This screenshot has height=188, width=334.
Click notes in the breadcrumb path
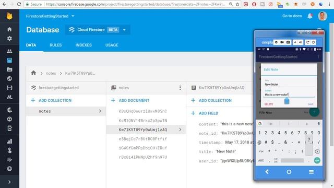point(51,73)
